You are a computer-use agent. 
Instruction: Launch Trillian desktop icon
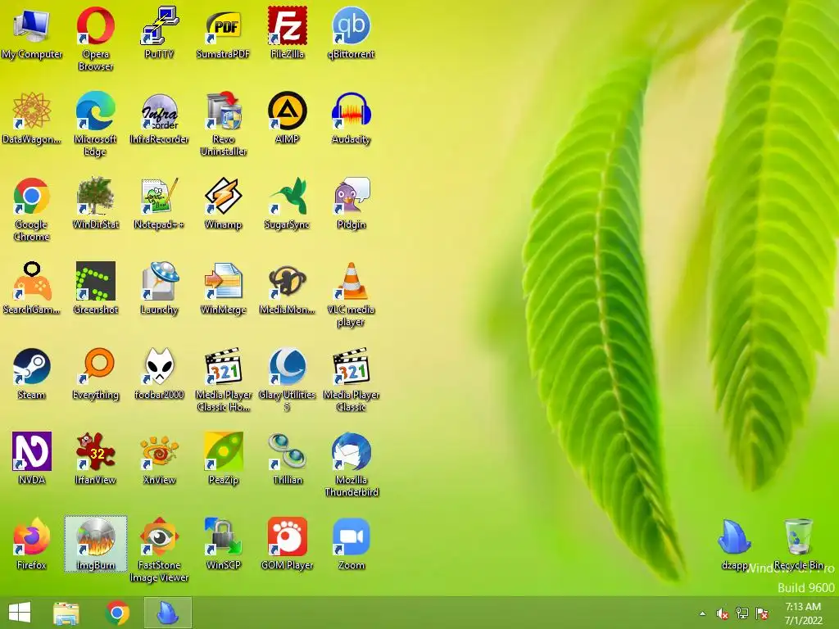tap(288, 459)
